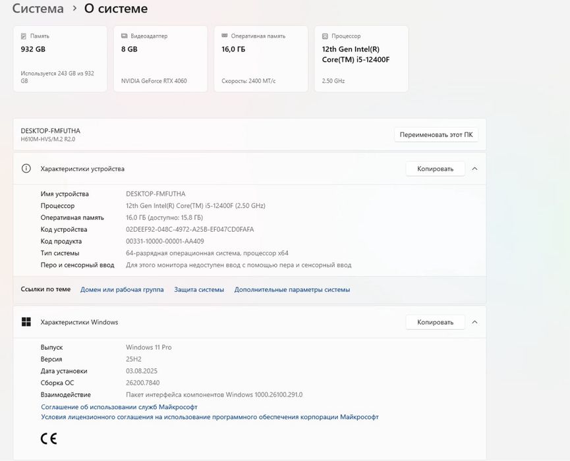This screenshot has height=461, width=570.
Task: Select product code 00331-10000-00001-AA409
Action: pos(165,241)
